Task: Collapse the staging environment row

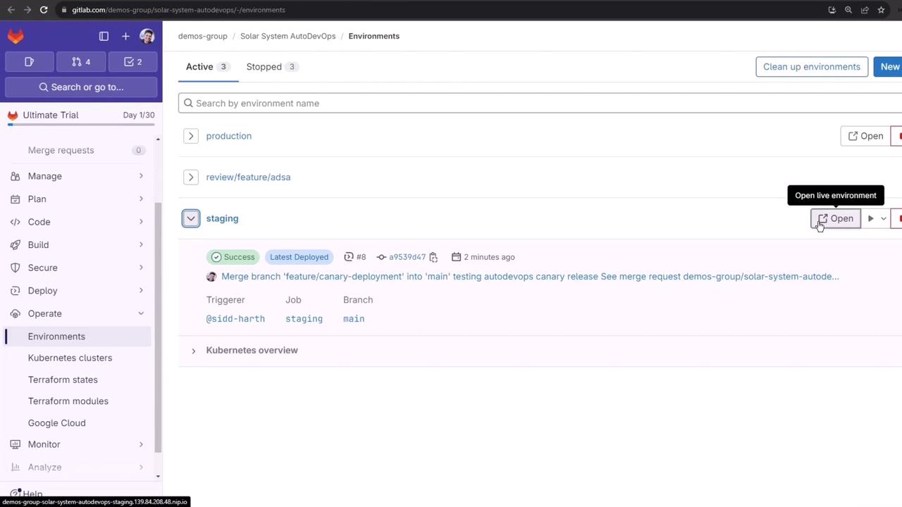Action: point(190,218)
